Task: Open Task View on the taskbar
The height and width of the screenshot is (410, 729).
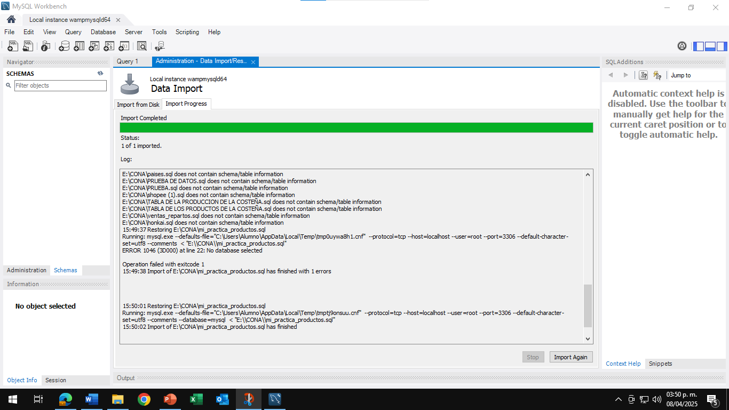Action: [38, 399]
